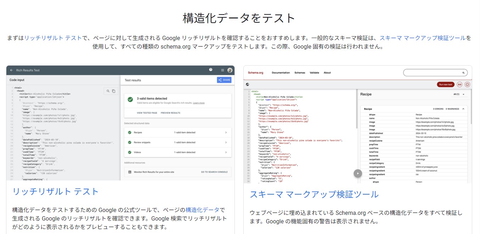Click the red Run new test button
The image size is (480, 234).
coord(446,84)
